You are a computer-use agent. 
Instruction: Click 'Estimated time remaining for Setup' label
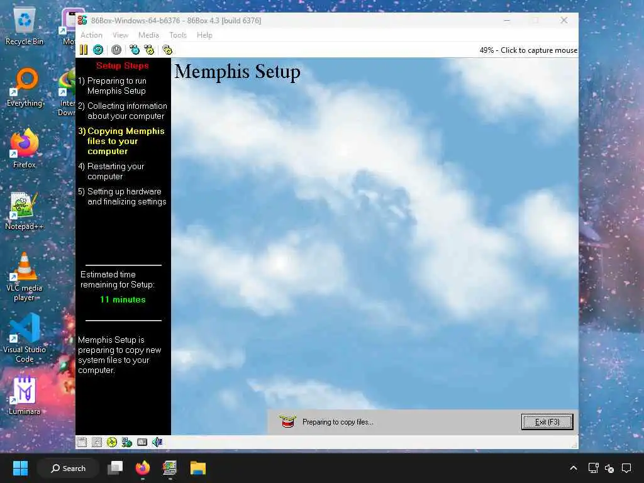tap(118, 279)
